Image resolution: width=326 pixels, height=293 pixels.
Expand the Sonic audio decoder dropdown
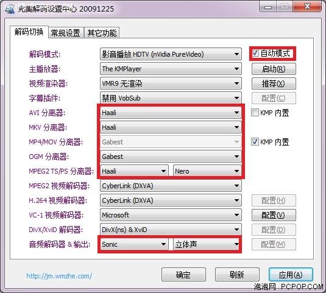tap(134, 244)
